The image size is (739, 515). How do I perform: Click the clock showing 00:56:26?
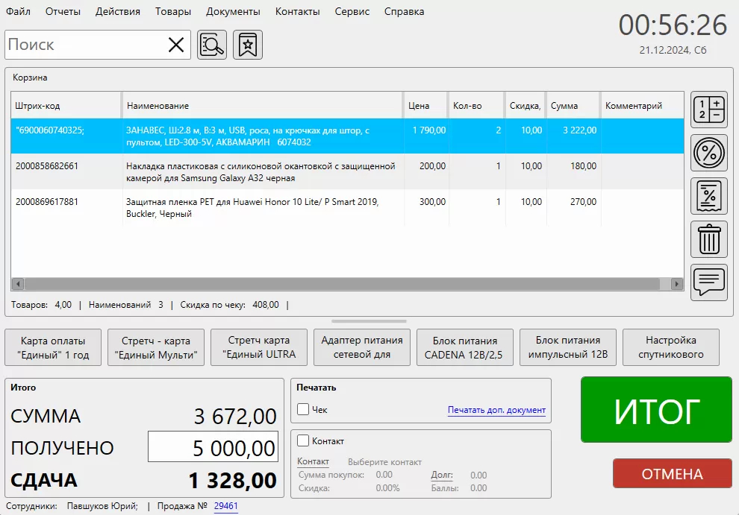673,25
